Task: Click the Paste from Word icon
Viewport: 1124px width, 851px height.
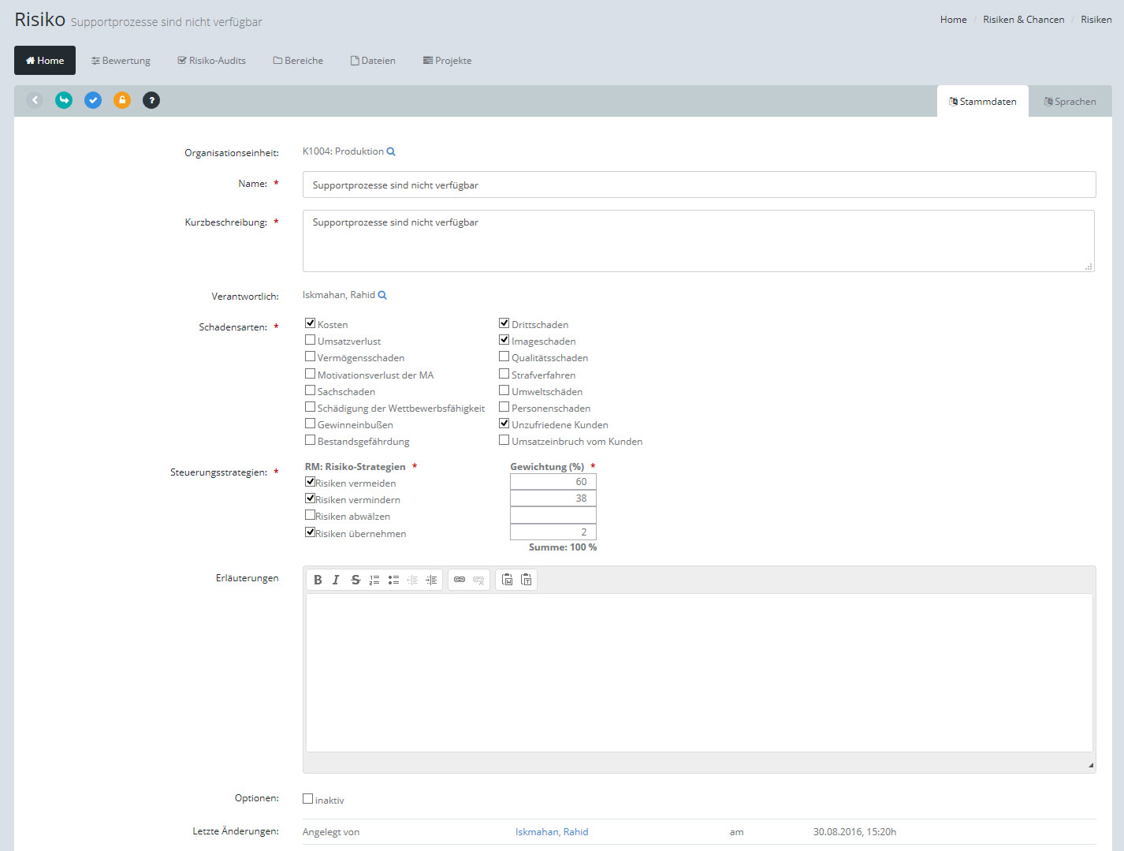Action: (x=507, y=580)
